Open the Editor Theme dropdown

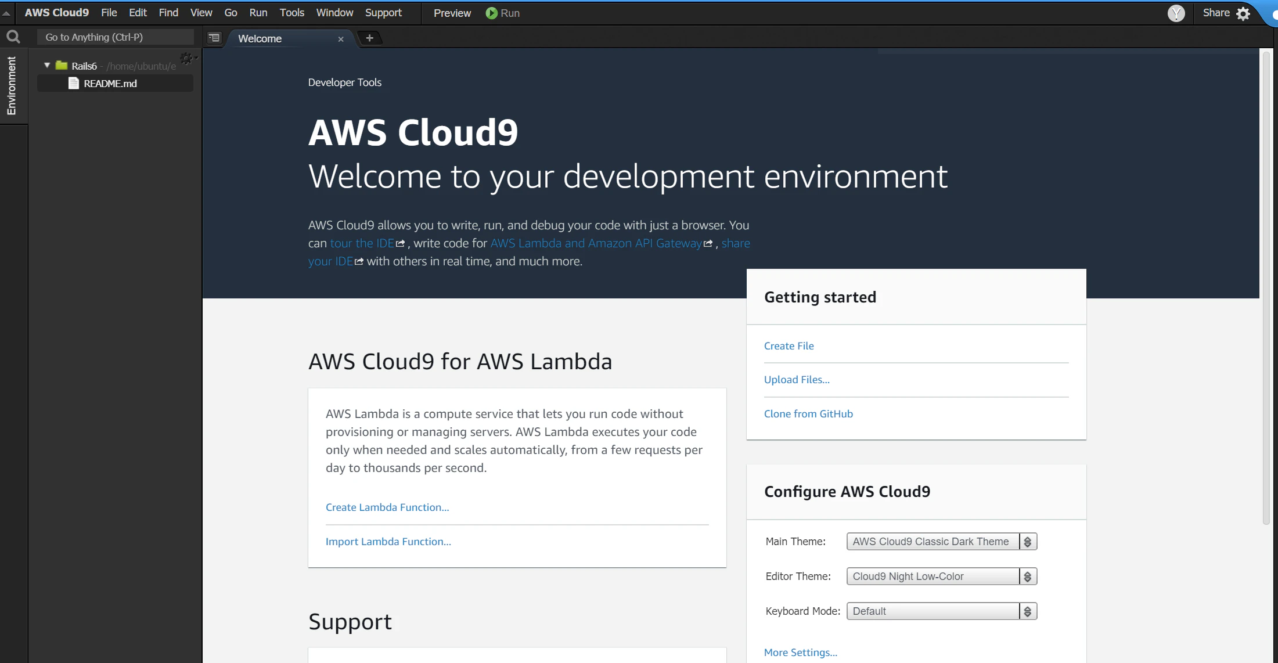point(942,576)
